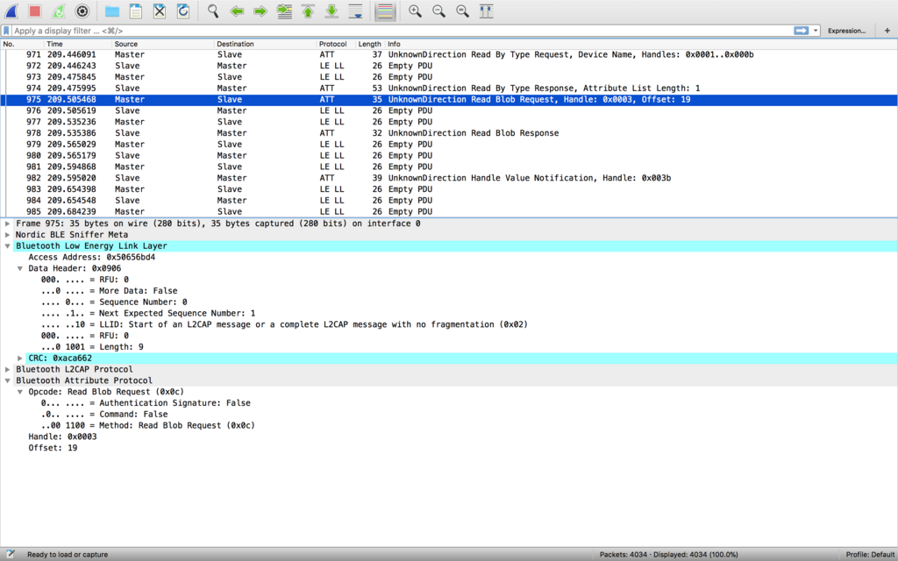Screen dimensions: 898x561
Task: Select packet 971 Read By Type Request
Action: 449,54
